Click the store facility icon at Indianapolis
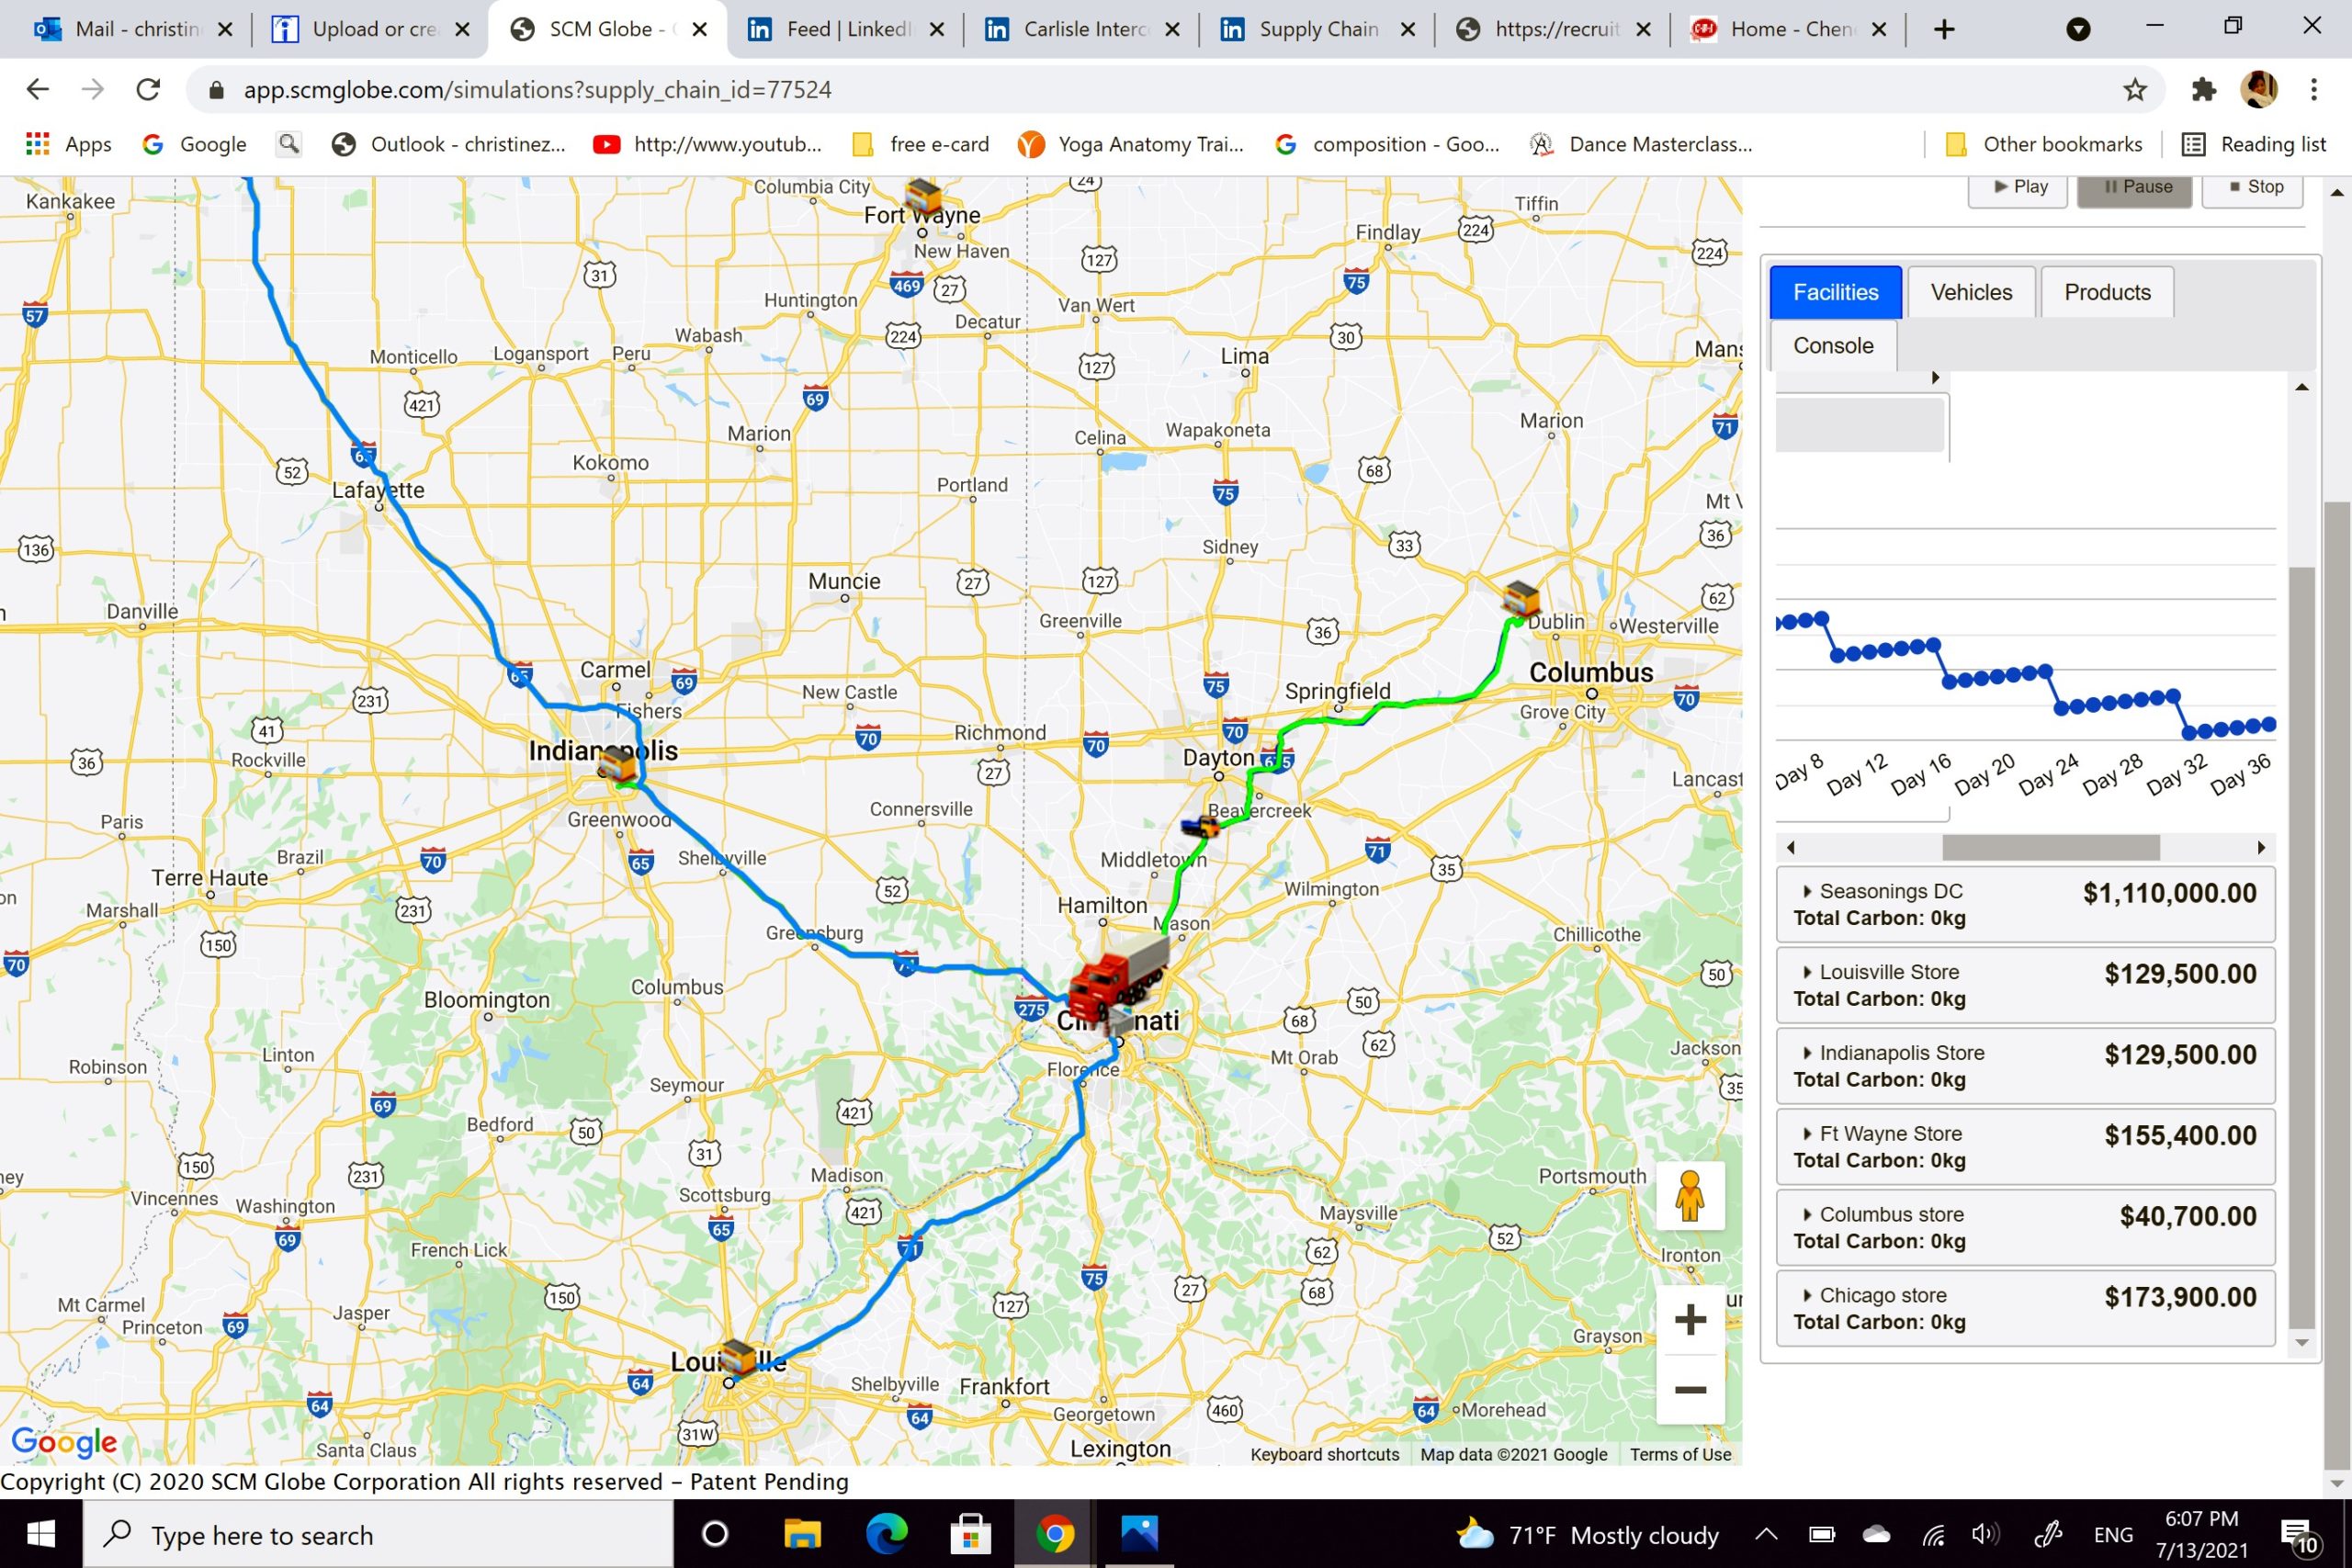The image size is (2352, 1568). 617,765
